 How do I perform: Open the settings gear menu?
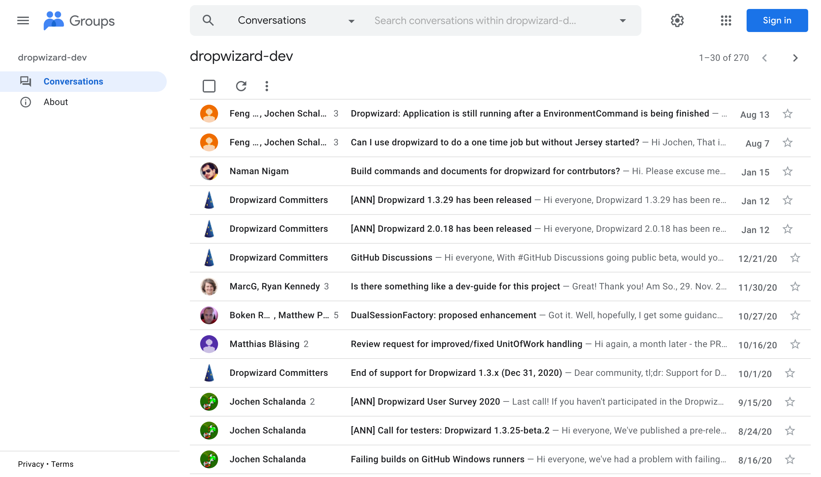coord(677,20)
